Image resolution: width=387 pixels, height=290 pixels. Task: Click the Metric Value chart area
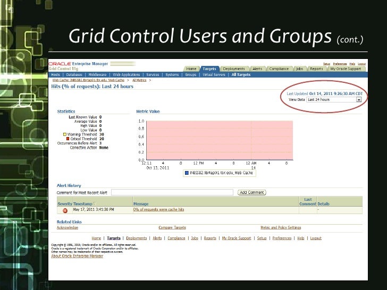click(220, 140)
